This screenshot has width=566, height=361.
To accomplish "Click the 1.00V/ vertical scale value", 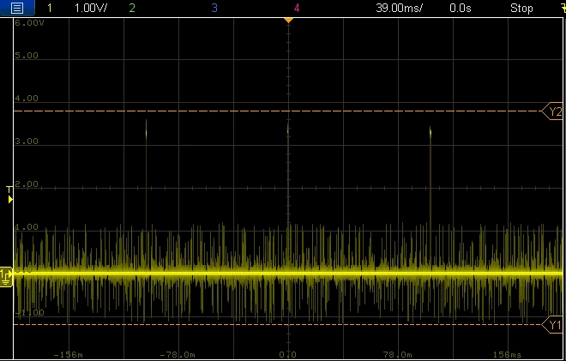I will click(91, 8).
